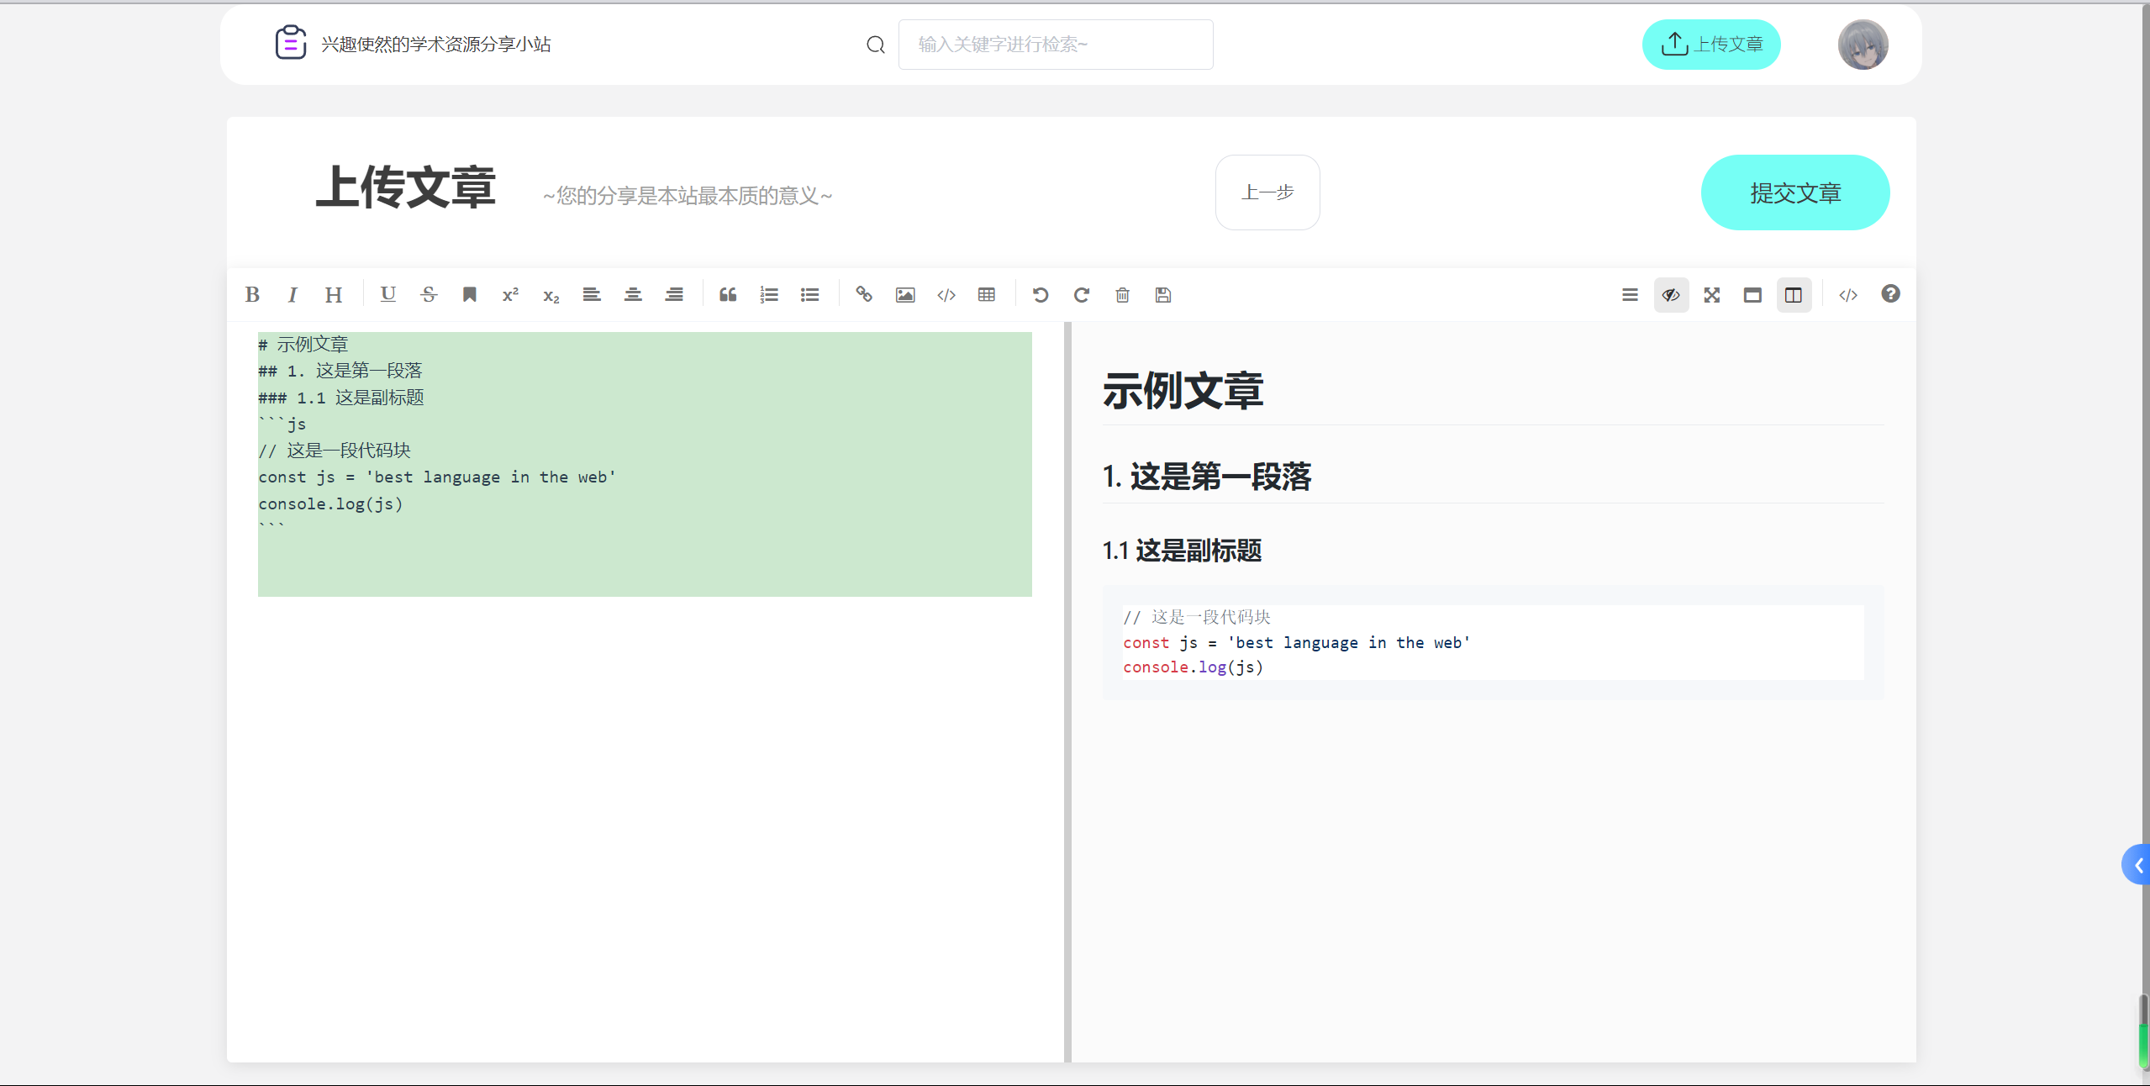Image resolution: width=2150 pixels, height=1086 pixels.
Task: Apply strikethrough formatting
Action: (429, 295)
